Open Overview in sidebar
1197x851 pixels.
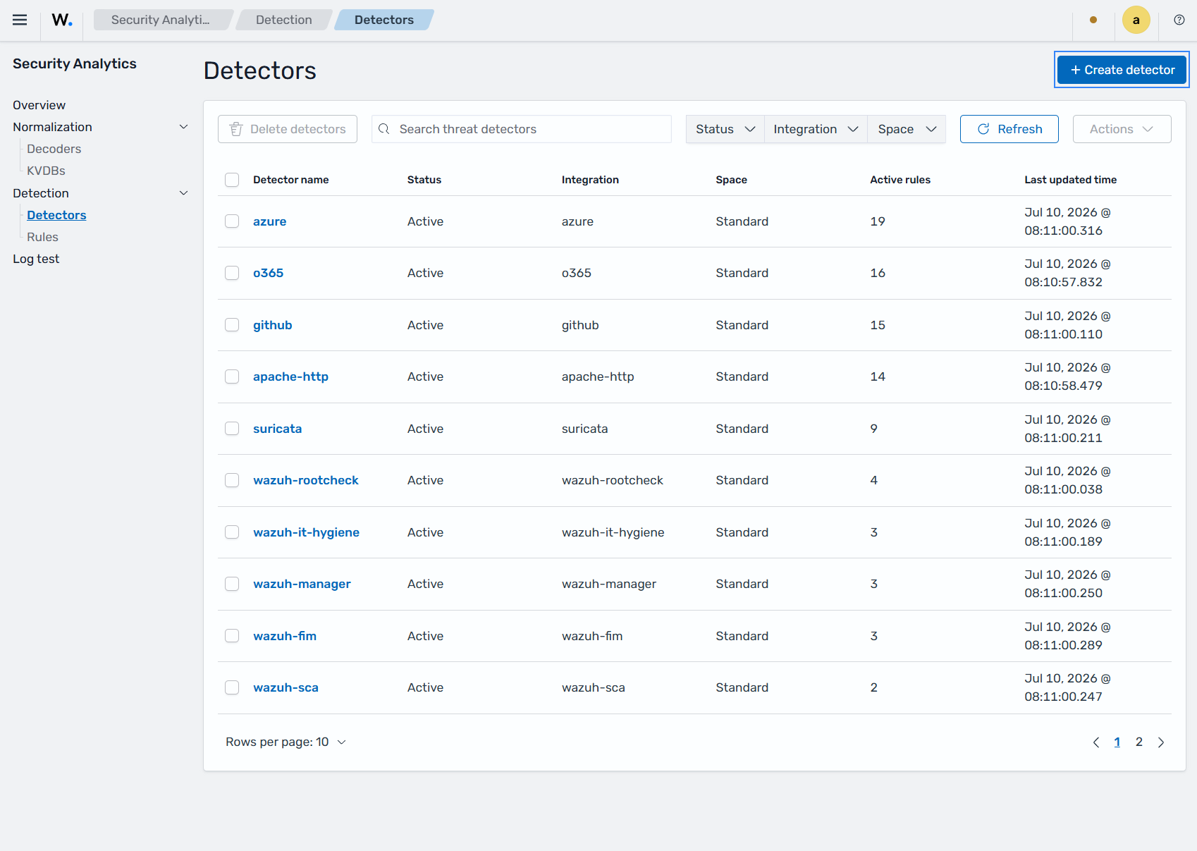tap(39, 105)
